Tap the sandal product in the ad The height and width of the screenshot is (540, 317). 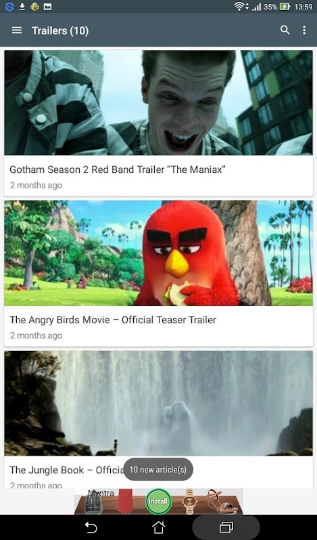click(222, 502)
